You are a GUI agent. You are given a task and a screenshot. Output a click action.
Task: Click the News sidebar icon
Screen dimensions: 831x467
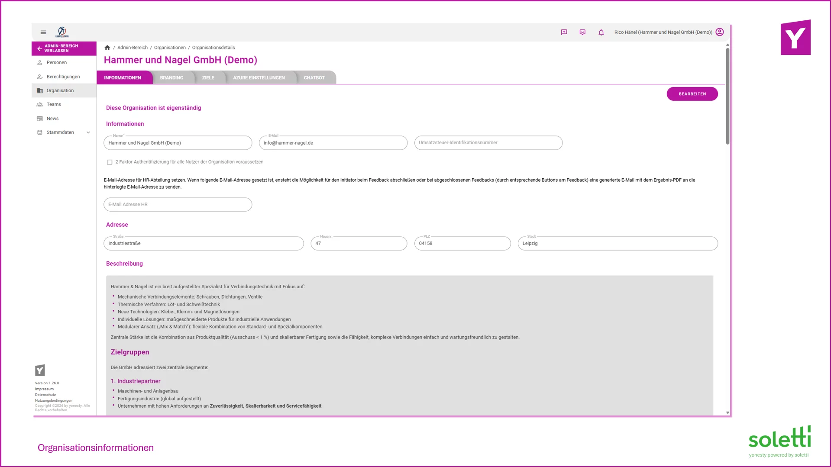pyautogui.click(x=40, y=119)
